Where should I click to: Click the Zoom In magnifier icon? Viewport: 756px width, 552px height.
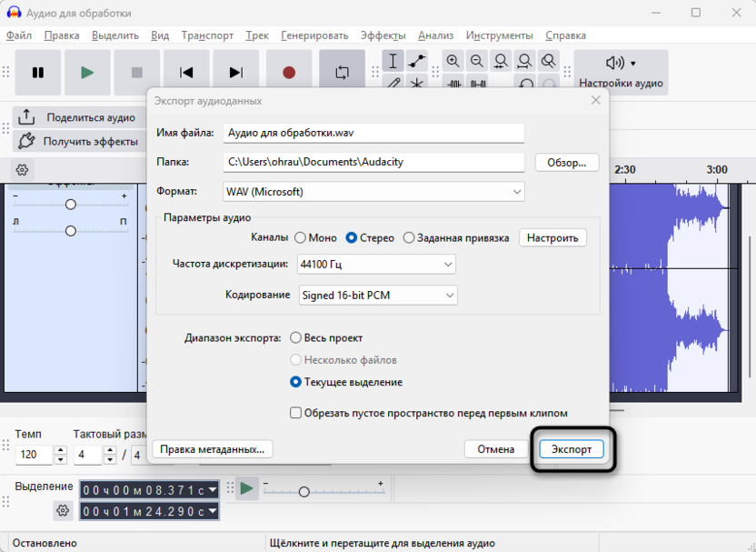pos(453,61)
